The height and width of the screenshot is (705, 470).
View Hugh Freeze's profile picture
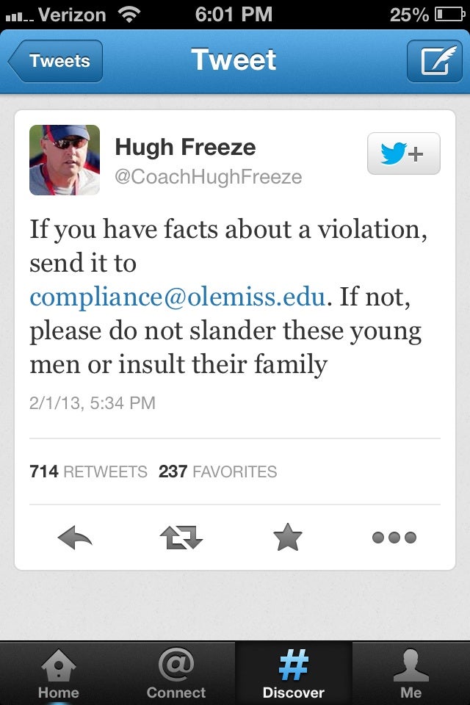(65, 160)
